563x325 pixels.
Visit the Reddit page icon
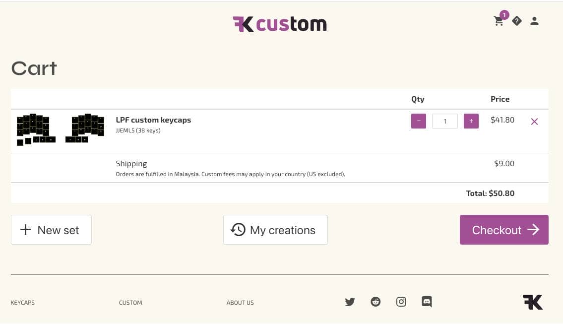[x=375, y=302]
